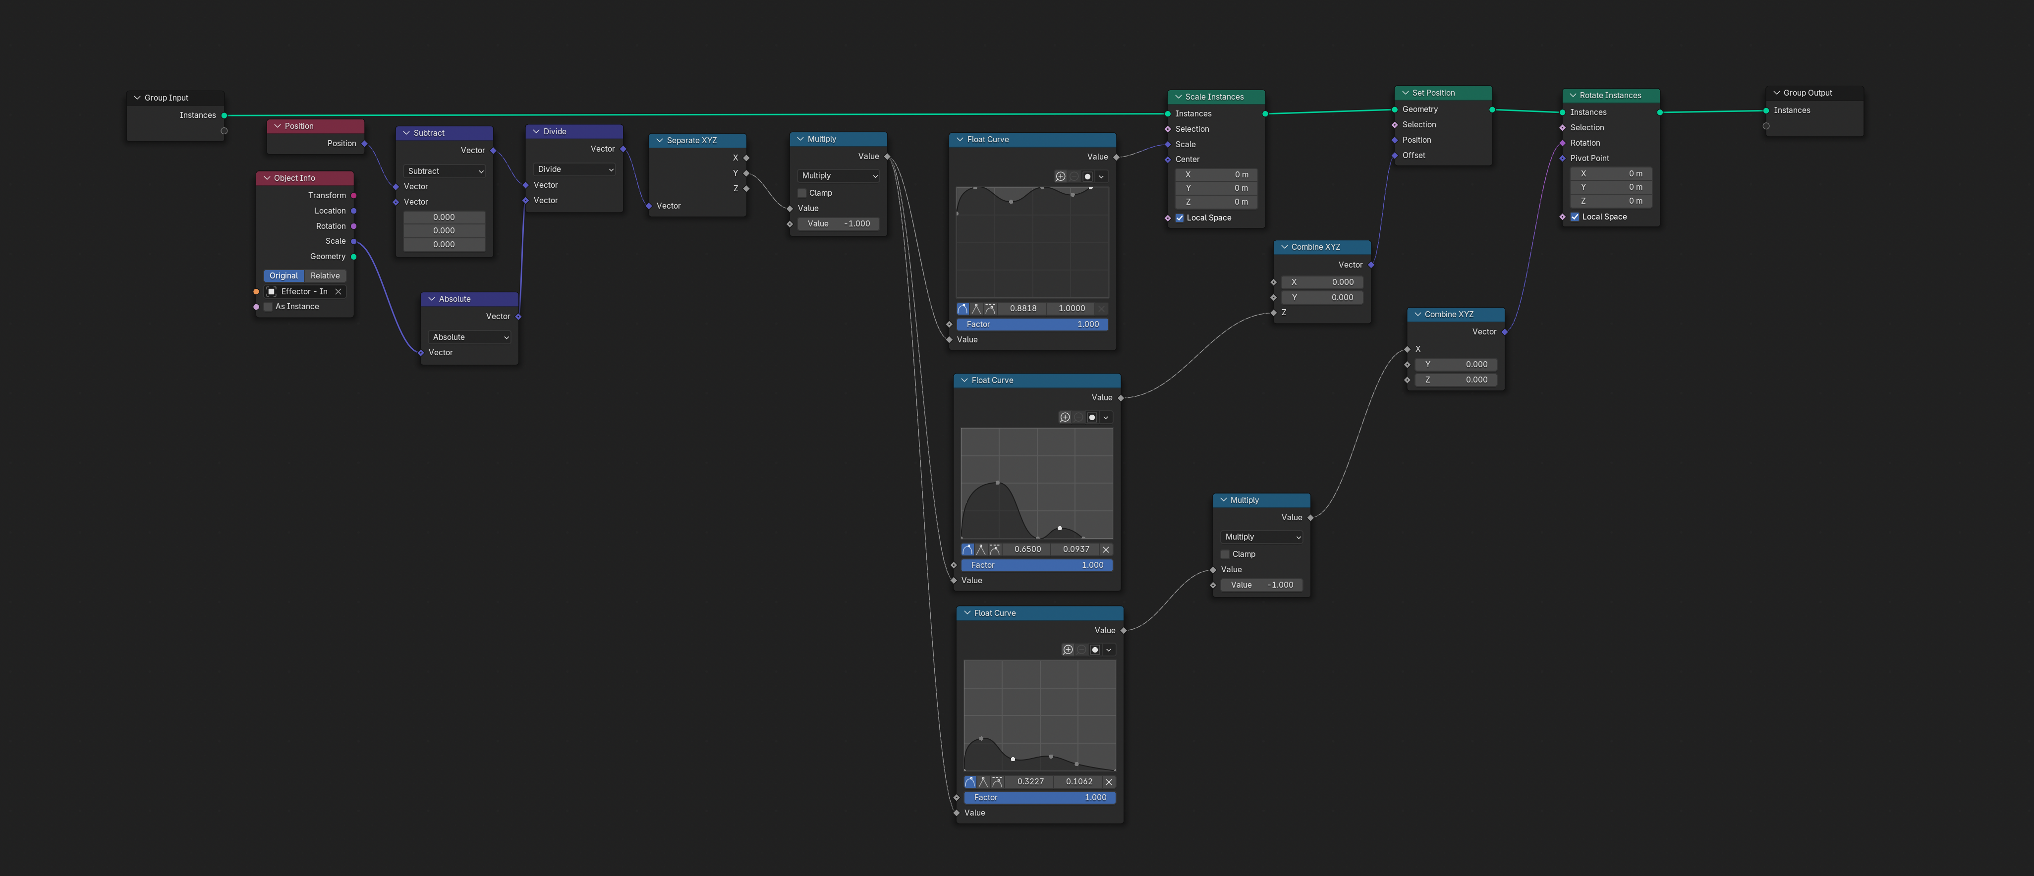
Task: Open the Subtract operation dropdown
Action: (445, 171)
